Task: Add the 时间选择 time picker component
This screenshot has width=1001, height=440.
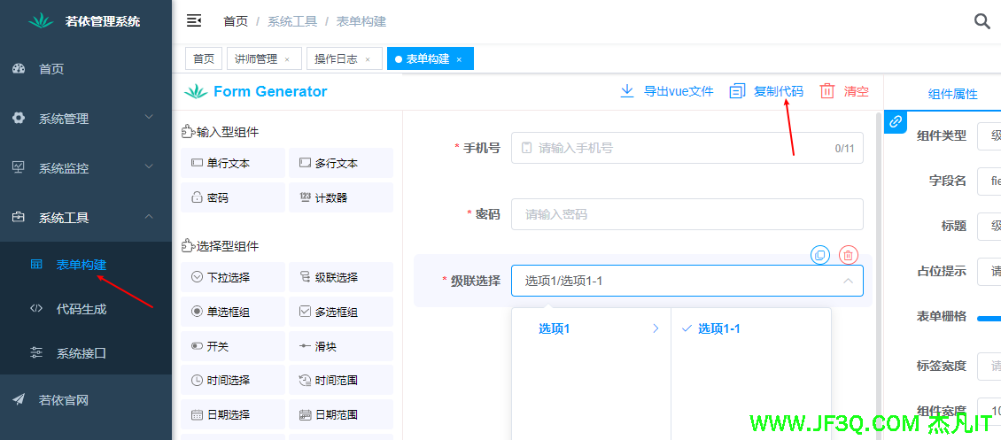Action: pos(232,380)
